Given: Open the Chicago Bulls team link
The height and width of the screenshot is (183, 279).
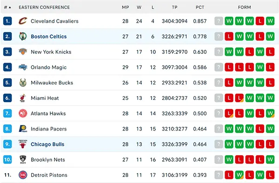Looking at the screenshot, I should tap(47, 144).
